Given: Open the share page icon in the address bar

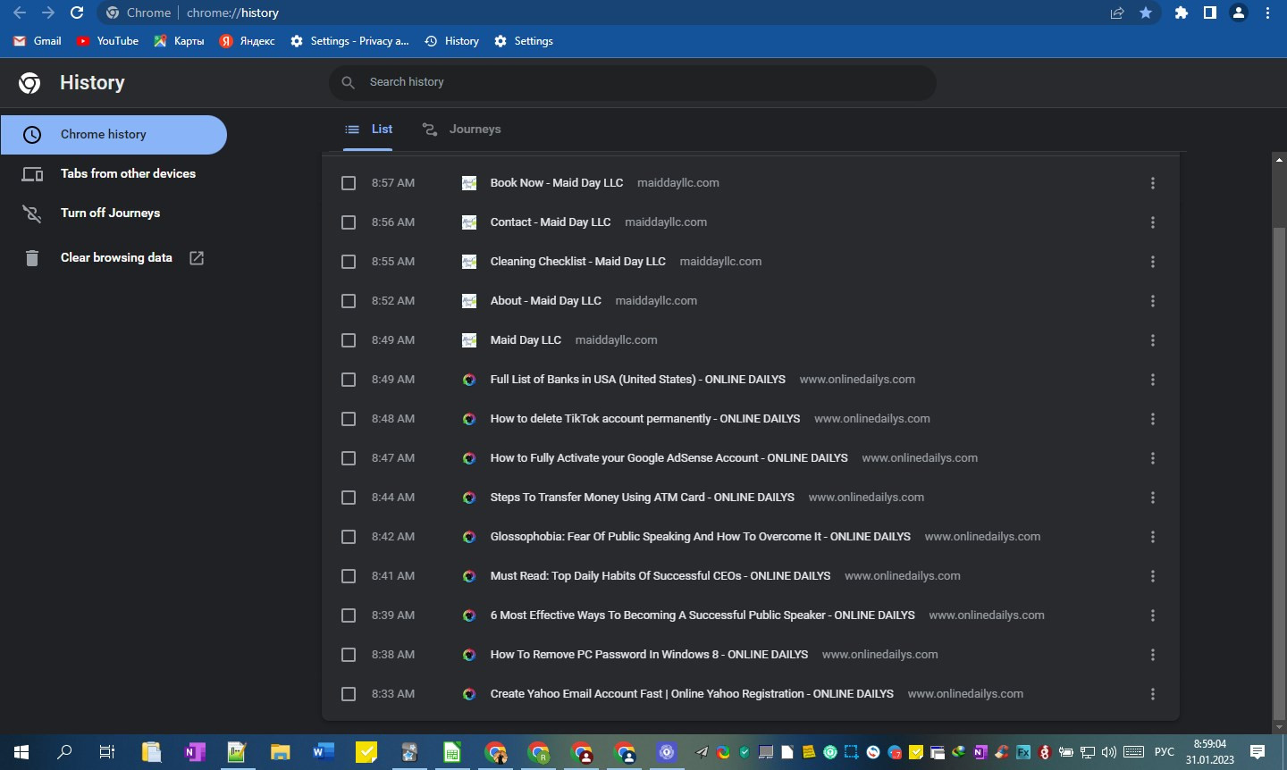Looking at the screenshot, I should pos(1117,13).
